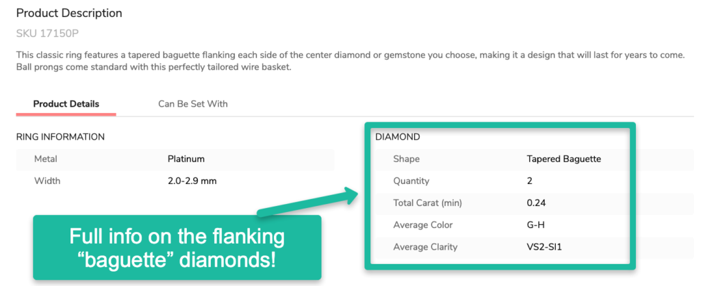The height and width of the screenshot is (286, 701).
Task: Click the Width row label
Action: click(x=47, y=181)
